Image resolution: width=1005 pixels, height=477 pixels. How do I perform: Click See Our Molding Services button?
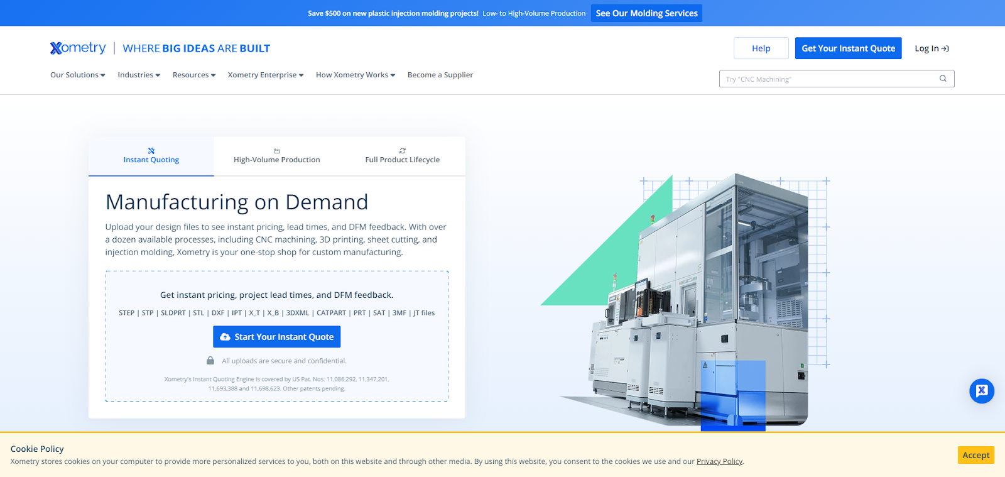(x=647, y=13)
